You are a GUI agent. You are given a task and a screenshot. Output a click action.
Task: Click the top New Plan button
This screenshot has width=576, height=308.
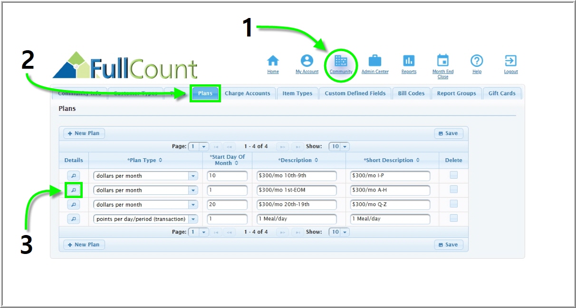point(84,133)
